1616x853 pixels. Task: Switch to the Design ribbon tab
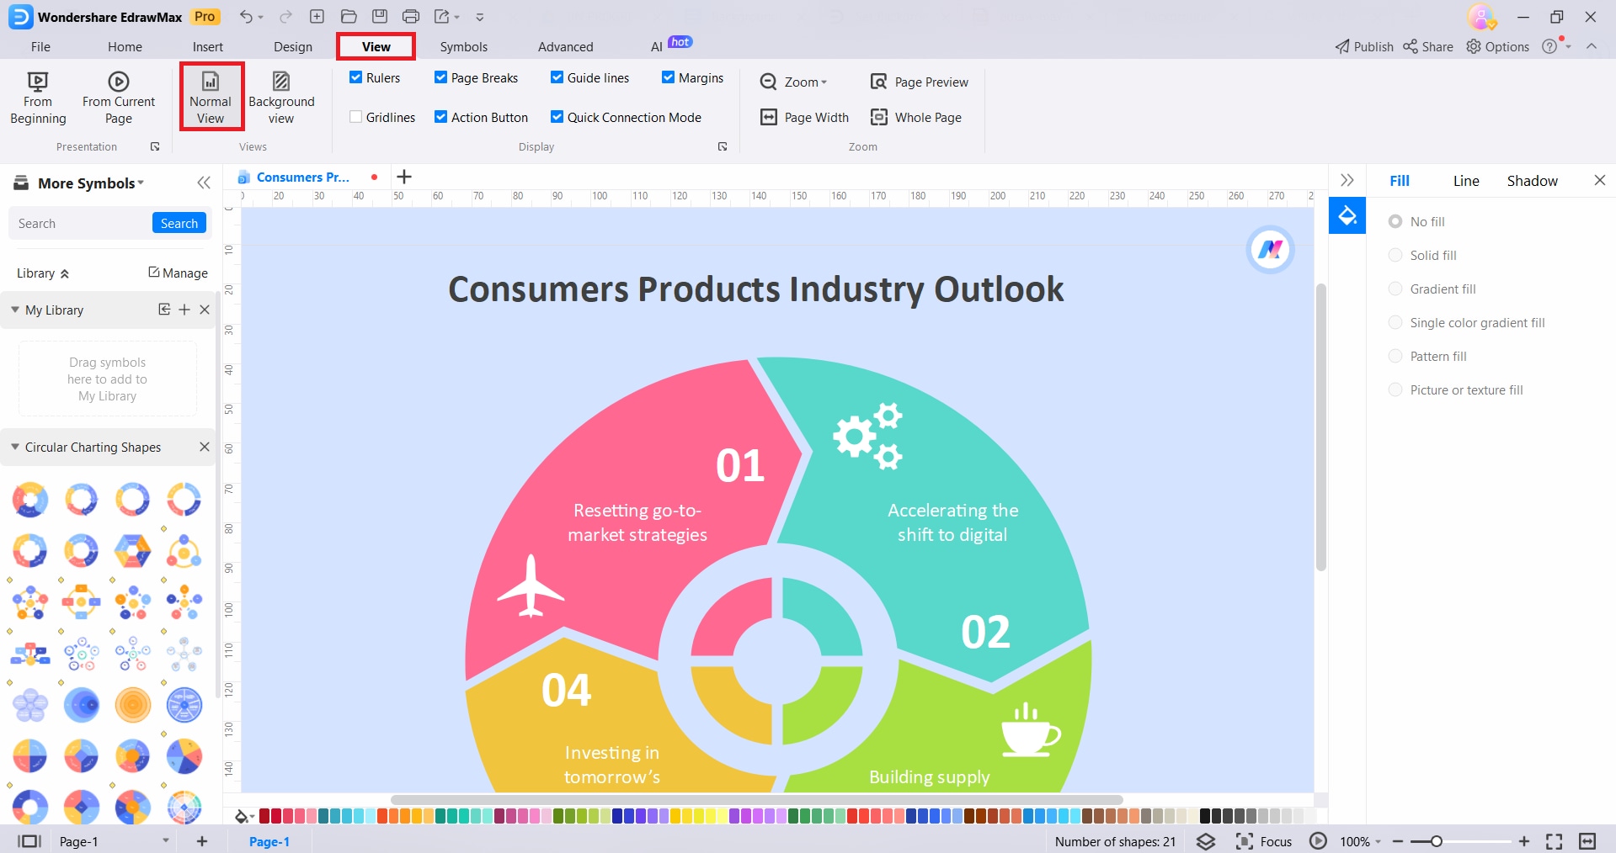point(293,47)
